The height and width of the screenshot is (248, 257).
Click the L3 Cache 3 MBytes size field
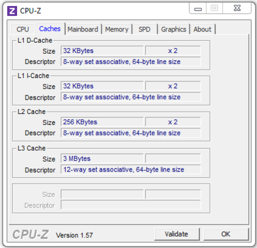[x=102, y=159]
